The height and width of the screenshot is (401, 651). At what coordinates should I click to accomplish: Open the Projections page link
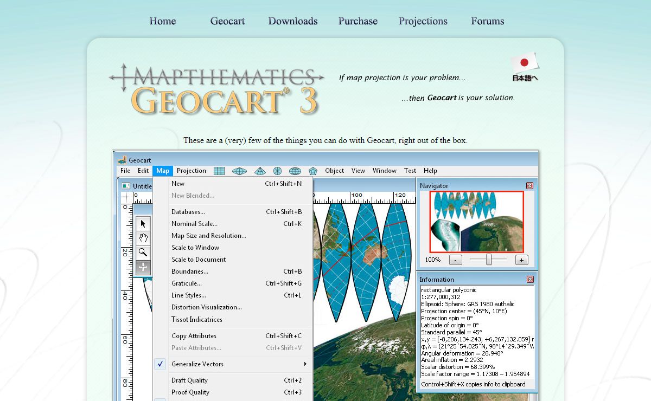pyautogui.click(x=423, y=21)
